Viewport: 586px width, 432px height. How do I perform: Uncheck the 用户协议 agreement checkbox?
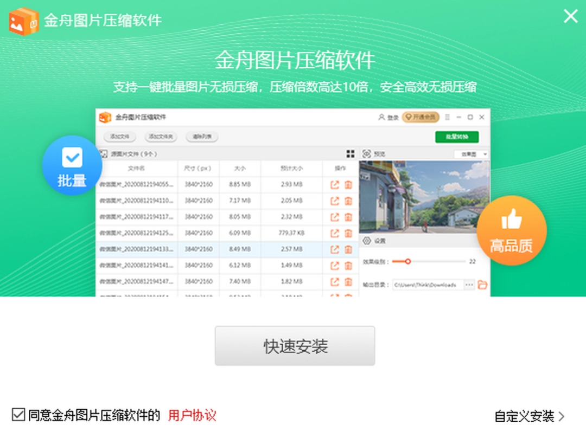(18, 415)
